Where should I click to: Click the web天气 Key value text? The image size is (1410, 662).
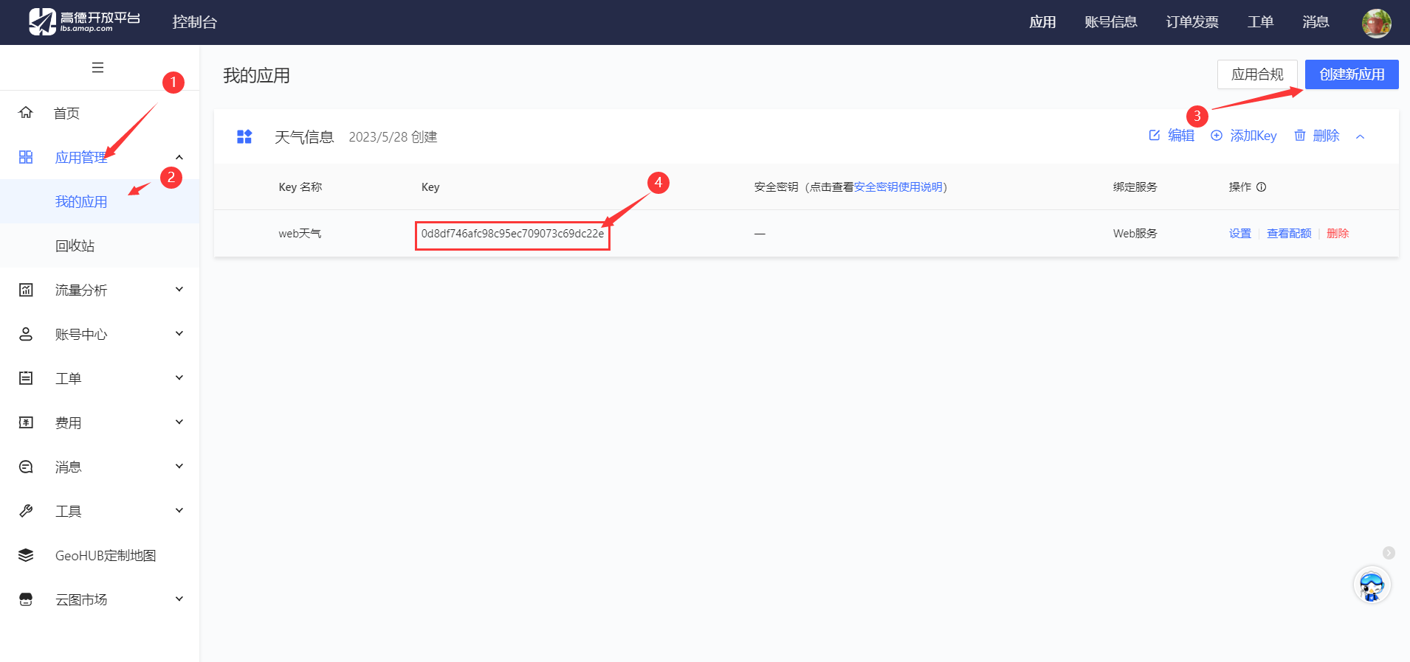click(512, 234)
